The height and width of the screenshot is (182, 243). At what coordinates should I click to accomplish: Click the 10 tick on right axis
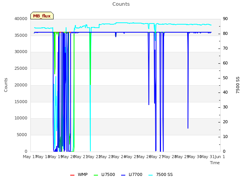(225, 136)
